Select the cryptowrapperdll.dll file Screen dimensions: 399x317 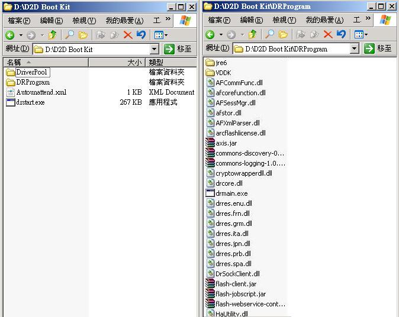(x=239, y=173)
